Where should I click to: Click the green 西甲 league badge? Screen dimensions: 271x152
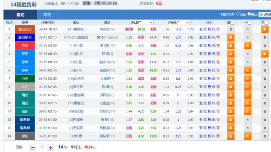[x=25, y=79]
